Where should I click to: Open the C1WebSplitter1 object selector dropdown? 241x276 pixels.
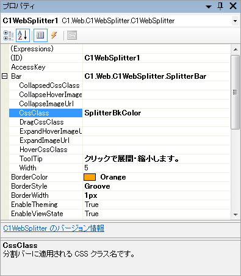[236, 21]
